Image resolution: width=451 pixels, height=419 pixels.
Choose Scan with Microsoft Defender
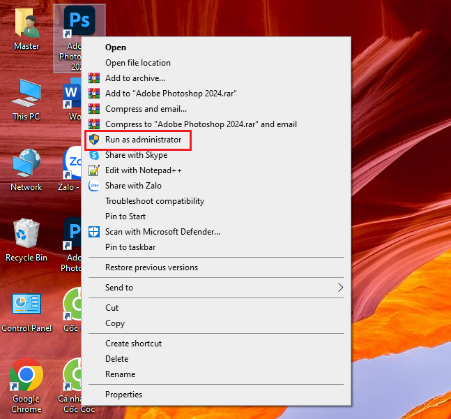[x=162, y=232]
